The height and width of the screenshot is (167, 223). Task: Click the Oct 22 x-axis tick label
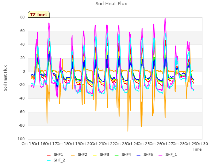[109, 144]
